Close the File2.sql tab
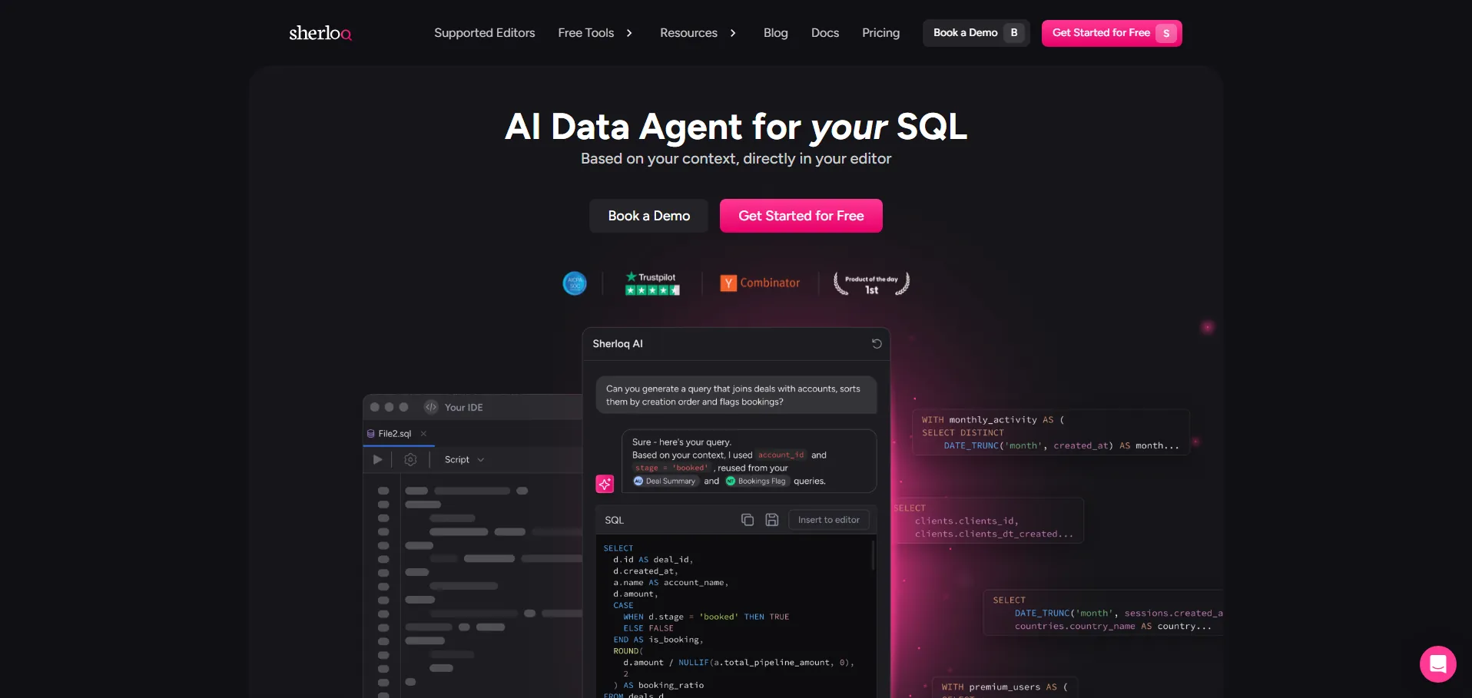Screen dimensions: 1472x698 coord(423,434)
